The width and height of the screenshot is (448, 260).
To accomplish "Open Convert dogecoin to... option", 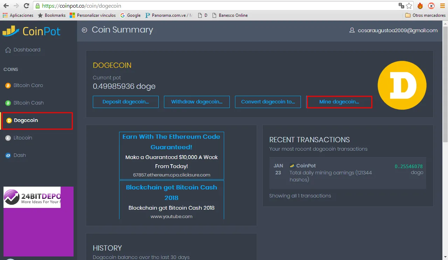I will pos(268,102).
